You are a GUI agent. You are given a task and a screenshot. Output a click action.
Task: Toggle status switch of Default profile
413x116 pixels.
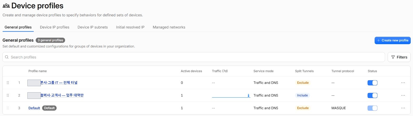[x=372, y=108]
